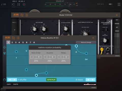Toggle the record button in the transport
The image size is (122, 91).
(x=24, y=4)
